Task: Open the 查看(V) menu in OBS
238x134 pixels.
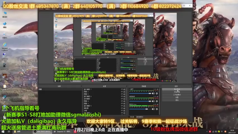Action: 55,9
